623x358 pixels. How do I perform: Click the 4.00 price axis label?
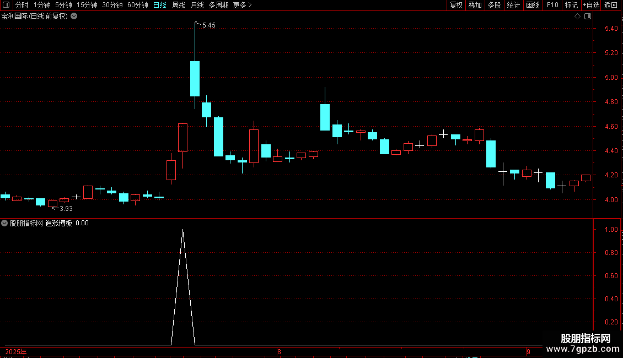tap(611, 200)
